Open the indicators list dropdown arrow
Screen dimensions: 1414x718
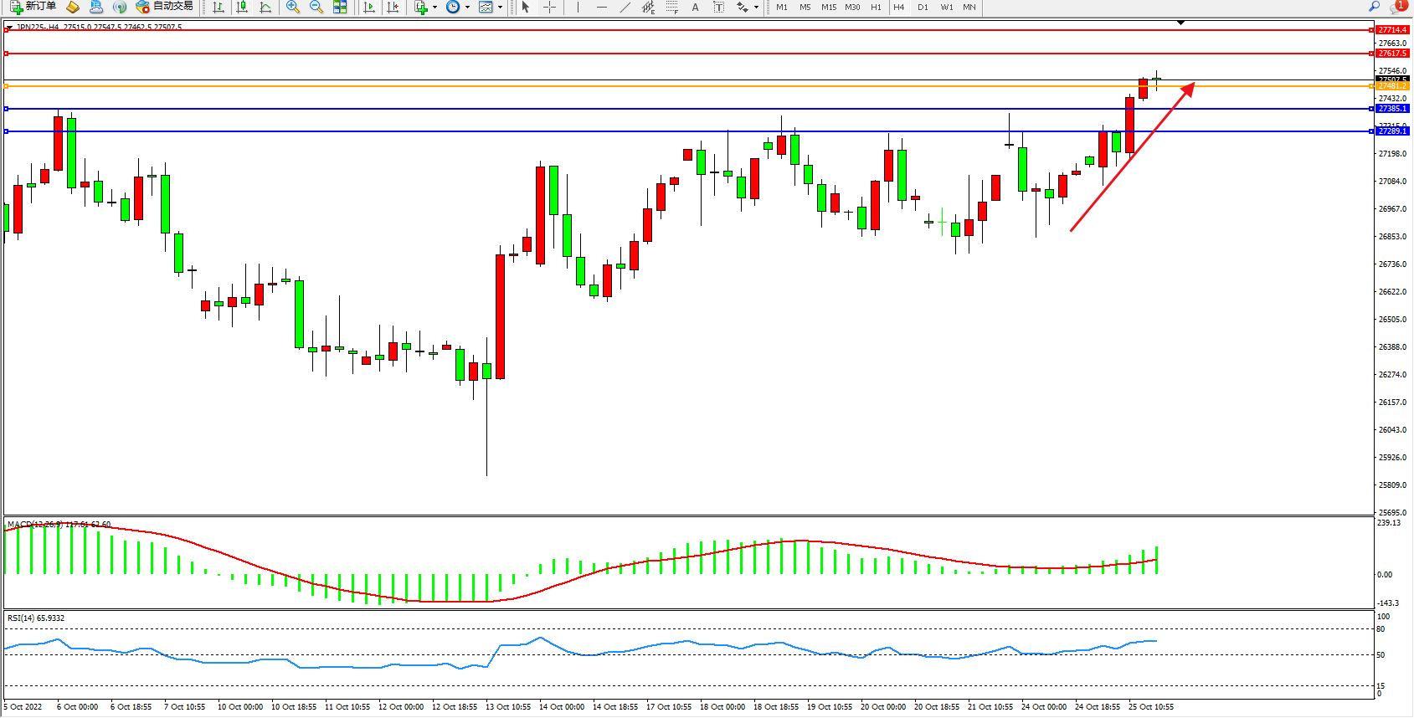(x=434, y=7)
